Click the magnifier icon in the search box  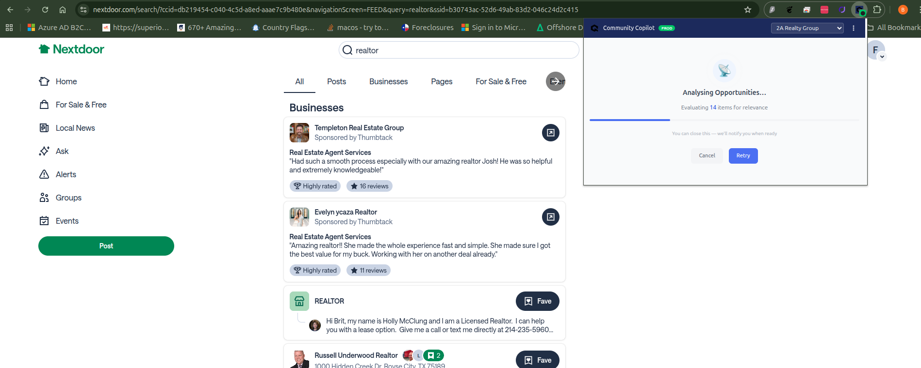pyautogui.click(x=347, y=50)
